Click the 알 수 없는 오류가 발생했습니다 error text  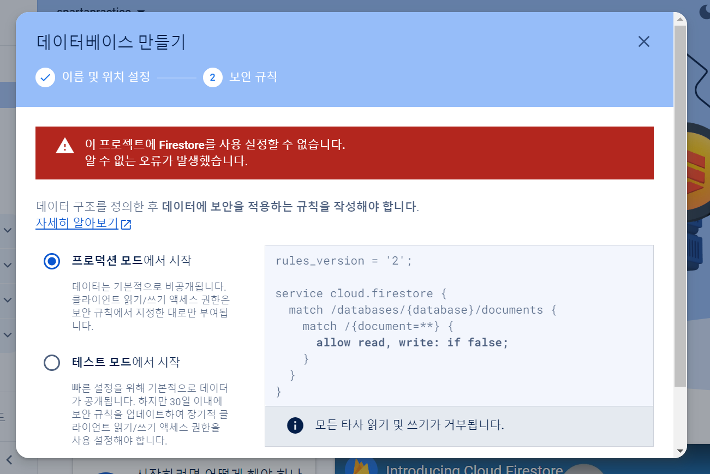pyautogui.click(x=166, y=162)
